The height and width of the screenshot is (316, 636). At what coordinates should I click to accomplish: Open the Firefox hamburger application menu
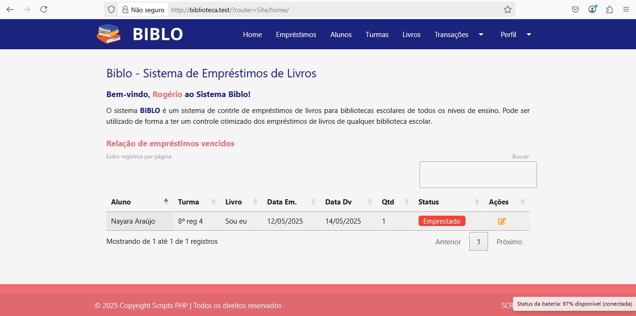pos(626,9)
